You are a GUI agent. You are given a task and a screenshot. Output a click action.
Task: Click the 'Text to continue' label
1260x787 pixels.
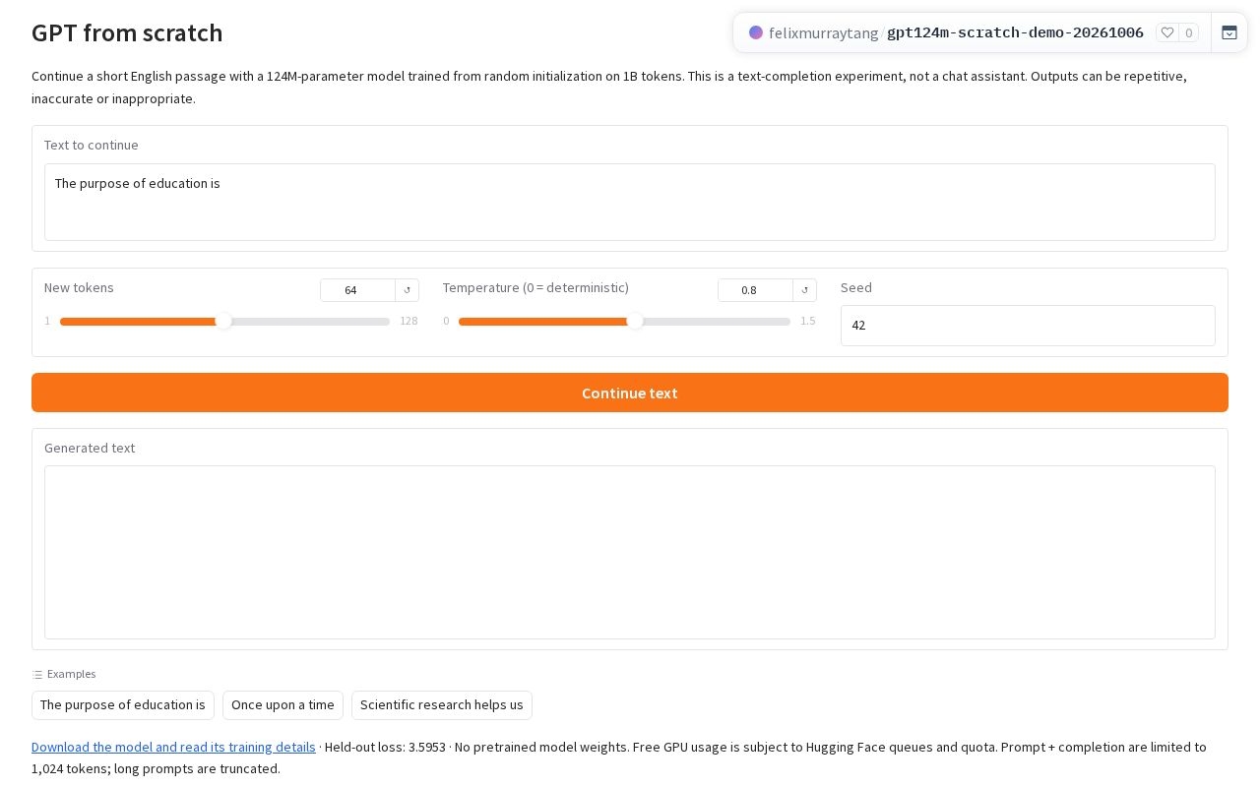pos(92,145)
